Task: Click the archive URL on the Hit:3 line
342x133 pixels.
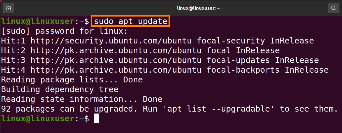Action: 116,60
